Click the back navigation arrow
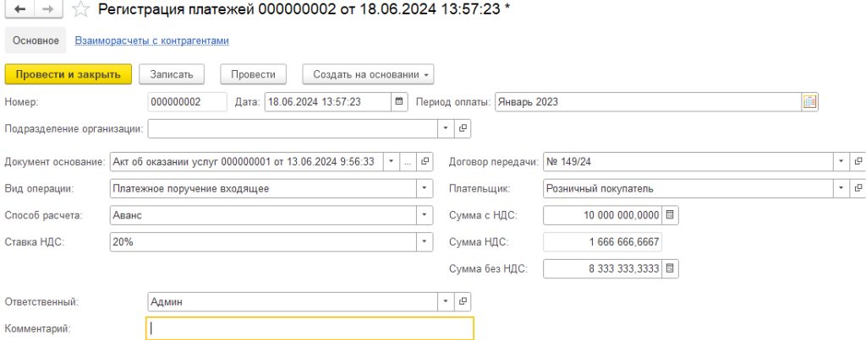The width and height of the screenshot is (866, 340). pos(20,9)
